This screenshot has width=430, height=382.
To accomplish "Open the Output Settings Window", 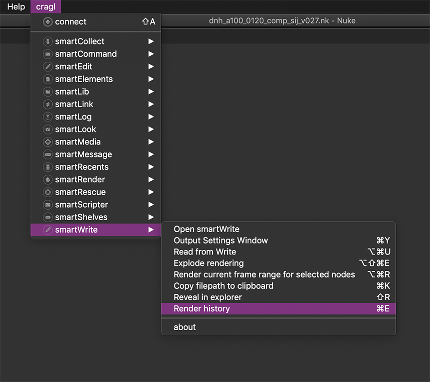I will tap(220, 241).
